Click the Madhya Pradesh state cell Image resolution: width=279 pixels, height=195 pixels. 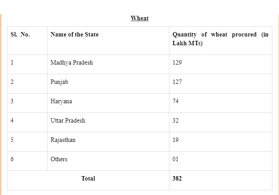[x=72, y=62]
